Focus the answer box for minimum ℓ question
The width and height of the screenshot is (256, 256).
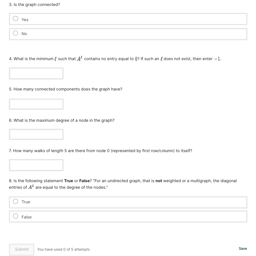click(36, 74)
